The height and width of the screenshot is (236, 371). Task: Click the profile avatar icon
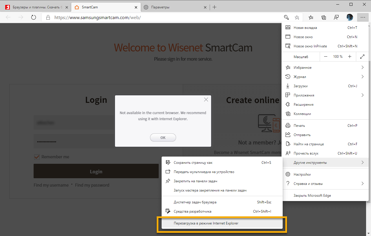click(x=350, y=17)
